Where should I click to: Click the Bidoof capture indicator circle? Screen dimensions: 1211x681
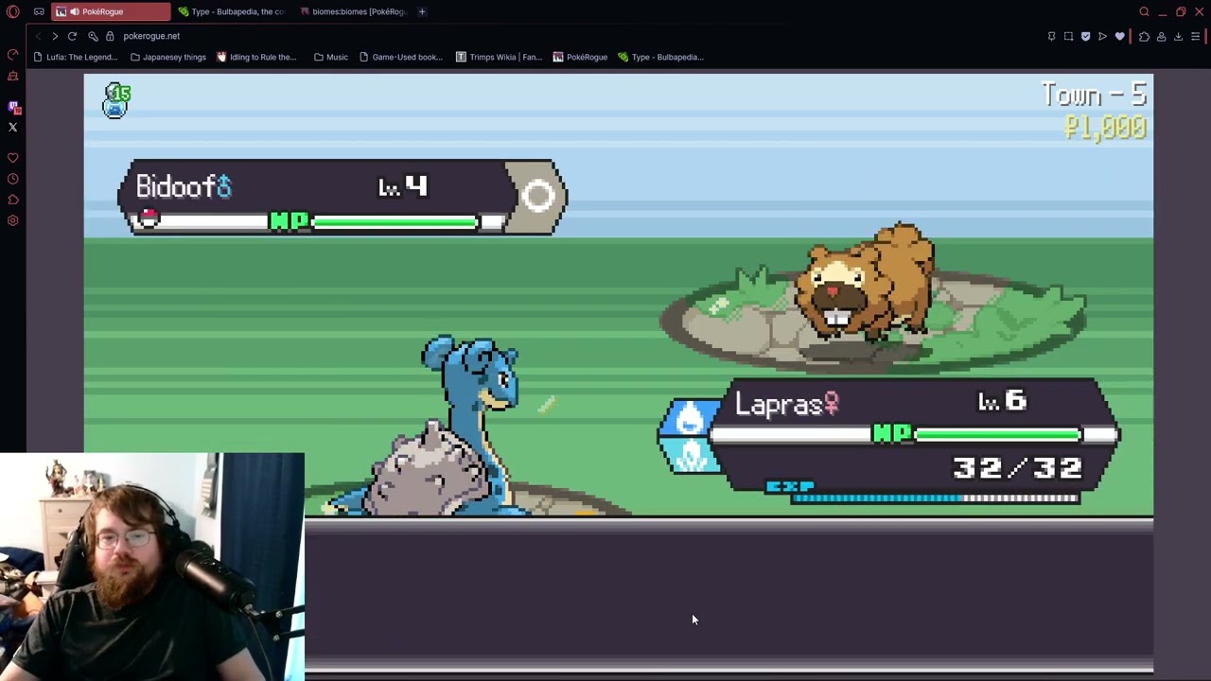538,197
